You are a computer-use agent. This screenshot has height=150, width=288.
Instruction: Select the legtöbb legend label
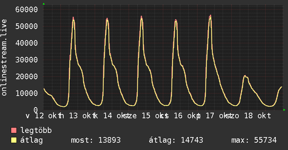coord(36,131)
